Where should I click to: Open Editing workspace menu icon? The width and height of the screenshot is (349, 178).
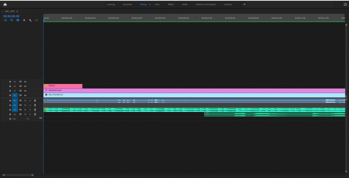(150, 4)
